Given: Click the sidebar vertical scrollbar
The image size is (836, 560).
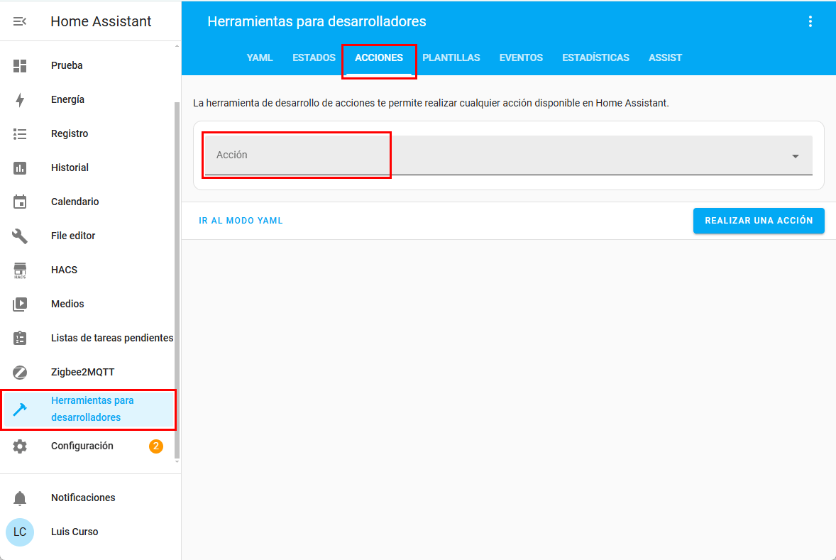Looking at the screenshot, I should click(177, 280).
